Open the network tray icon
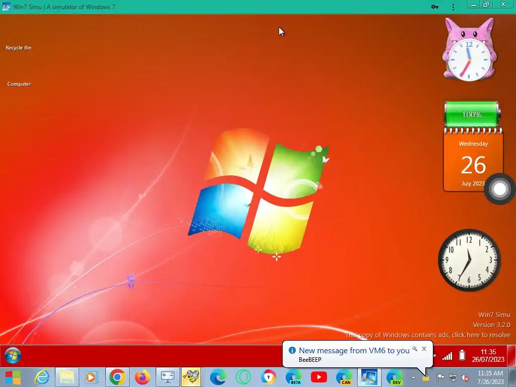The image size is (516, 387). point(453,377)
